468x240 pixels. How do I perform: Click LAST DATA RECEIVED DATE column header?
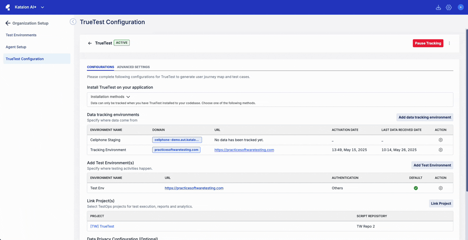pyautogui.click(x=401, y=130)
